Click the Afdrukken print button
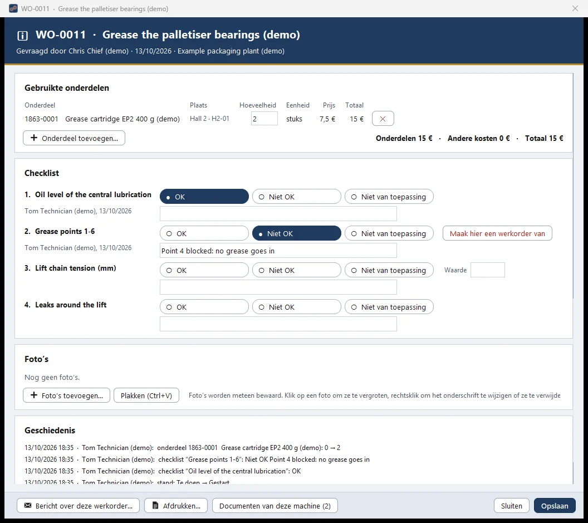The width and height of the screenshot is (588, 523). (x=177, y=506)
